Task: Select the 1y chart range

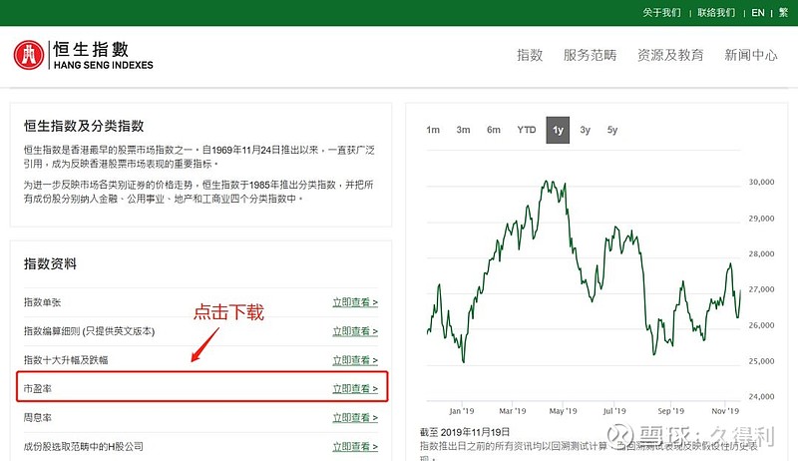Action: click(558, 130)
